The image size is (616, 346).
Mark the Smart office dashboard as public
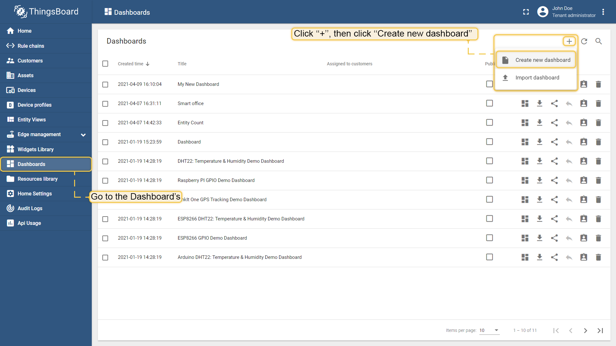click(x=490, y=103)
